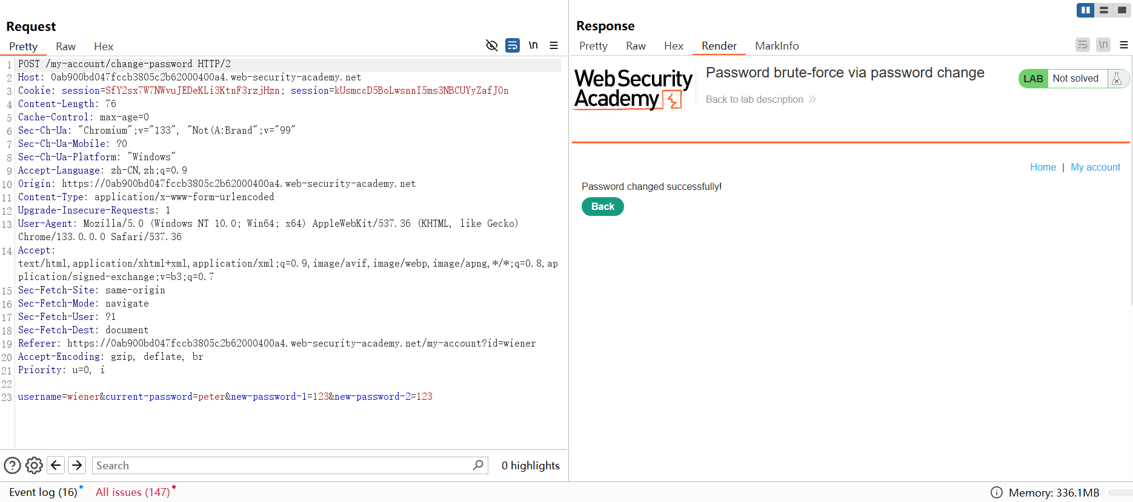Toggle non-printable characters in the Request panel
Viewport: 1133px width, 502px height.
tap(533, 45)
